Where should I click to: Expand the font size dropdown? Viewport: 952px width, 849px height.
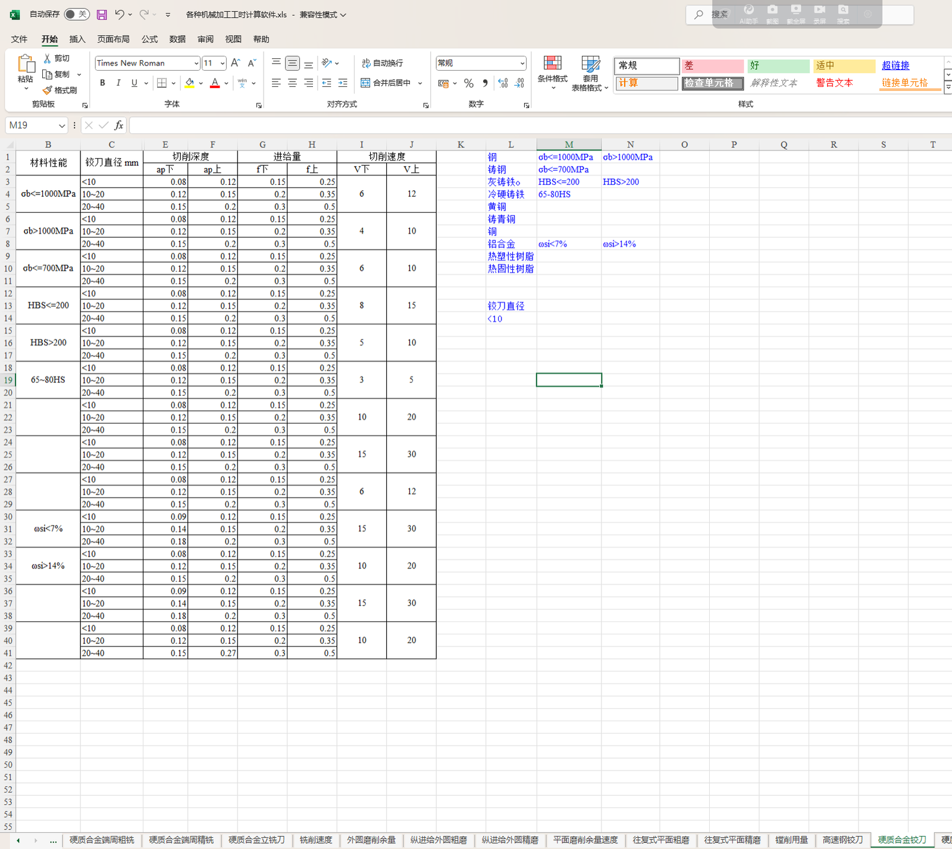(222, 63)
